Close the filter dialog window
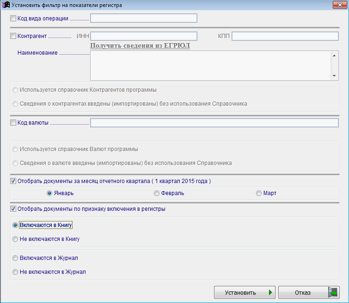The width and height of the screenshot is (349, 303). (x=340, y=5)
